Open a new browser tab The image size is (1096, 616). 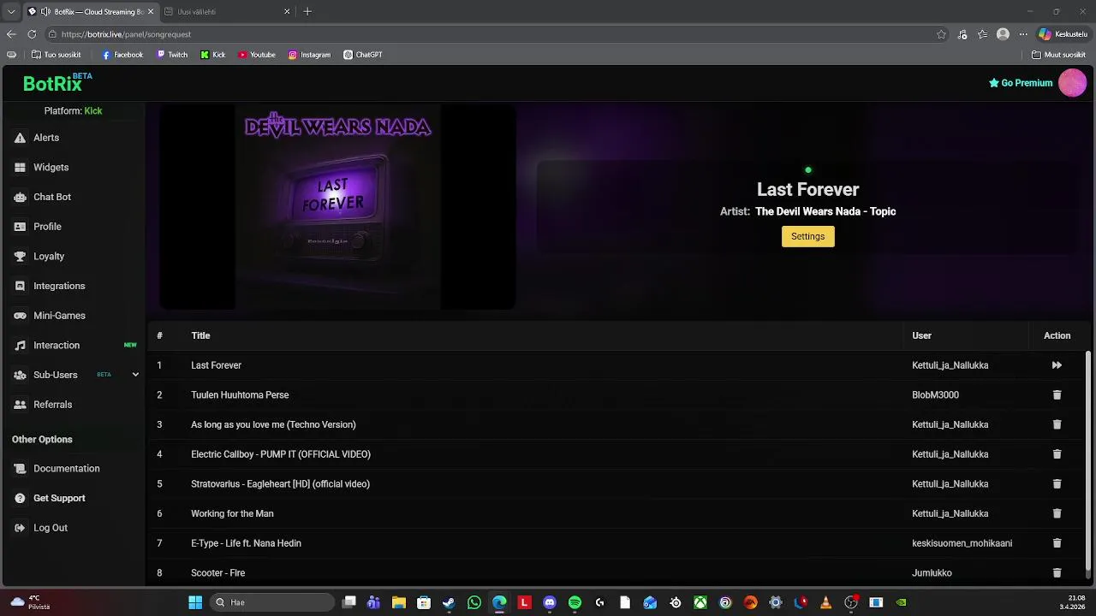307,12
